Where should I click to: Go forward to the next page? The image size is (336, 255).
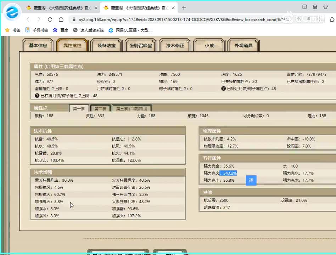39,19
